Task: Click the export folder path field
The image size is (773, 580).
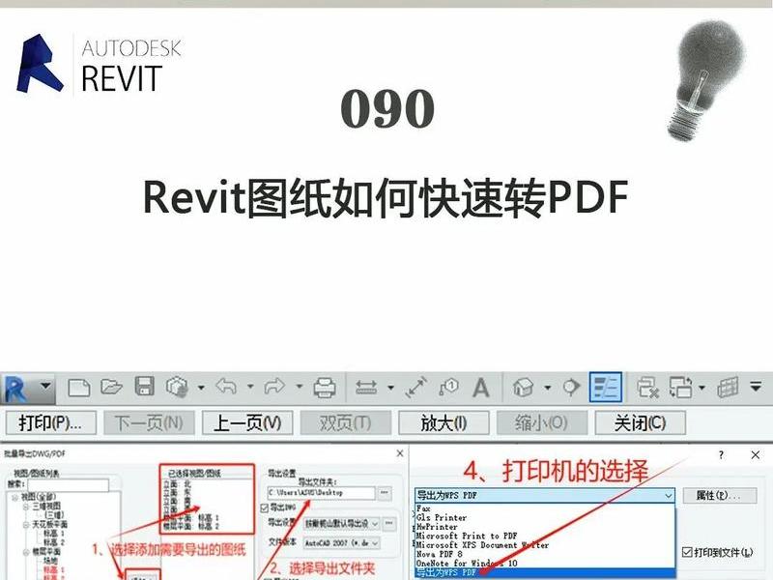Action: click(x=322, y=492)
